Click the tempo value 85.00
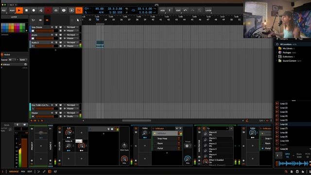The height and width of the screenshot is (175, 311). pyautogui.click(x=99, y=9)
